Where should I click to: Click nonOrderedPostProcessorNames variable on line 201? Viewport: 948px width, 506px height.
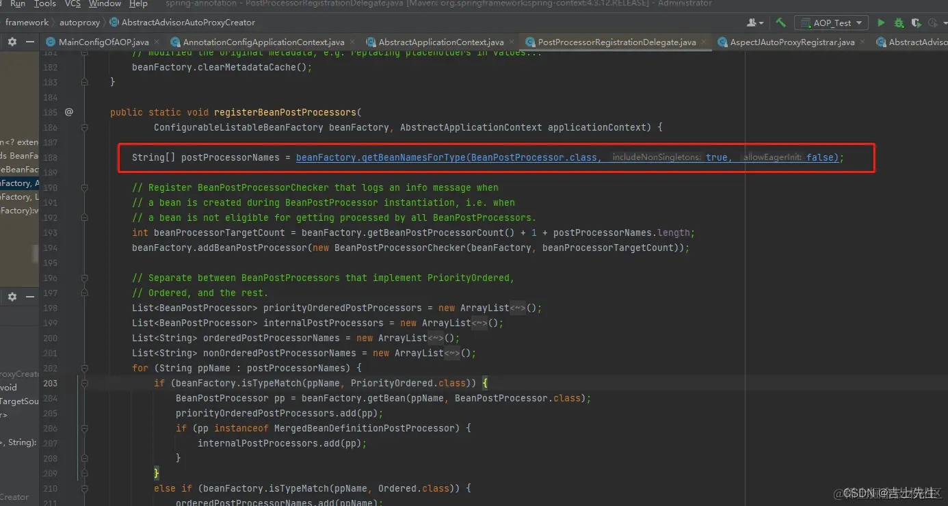pos(279,354)
